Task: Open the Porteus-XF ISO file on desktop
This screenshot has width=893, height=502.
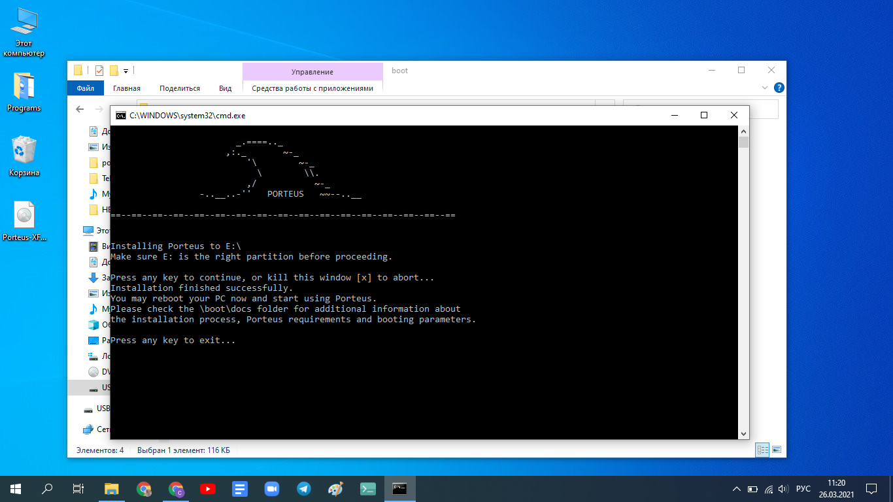Action: tap(24, 222)
